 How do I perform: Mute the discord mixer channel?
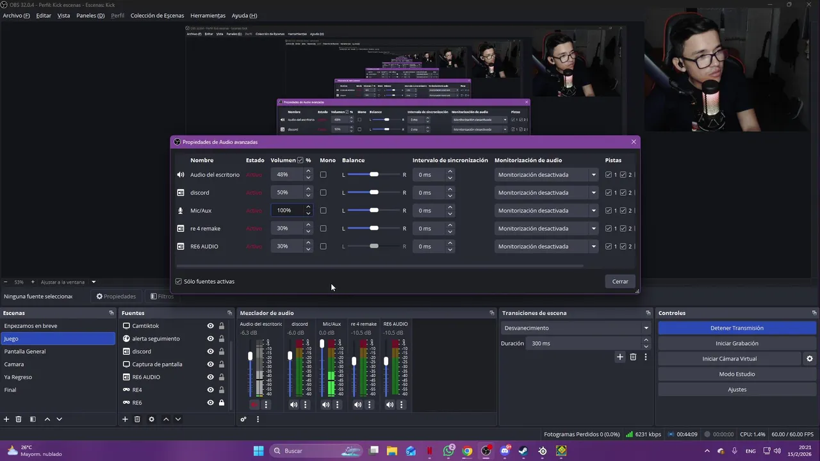pos(293,405)
